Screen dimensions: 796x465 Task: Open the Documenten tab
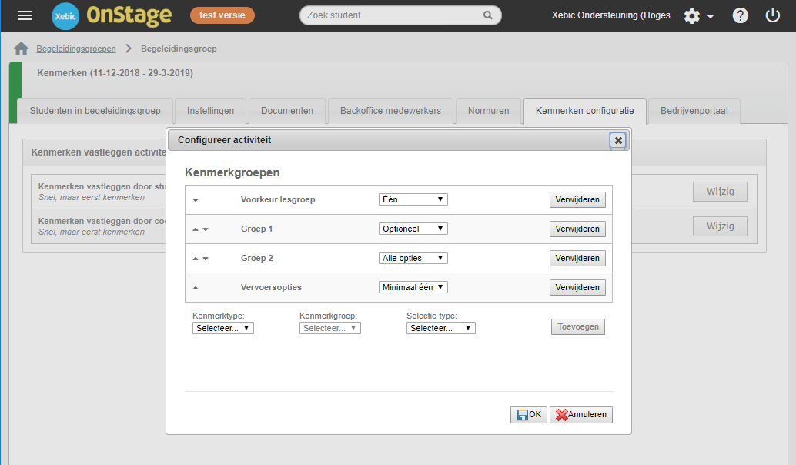point(287,111)
